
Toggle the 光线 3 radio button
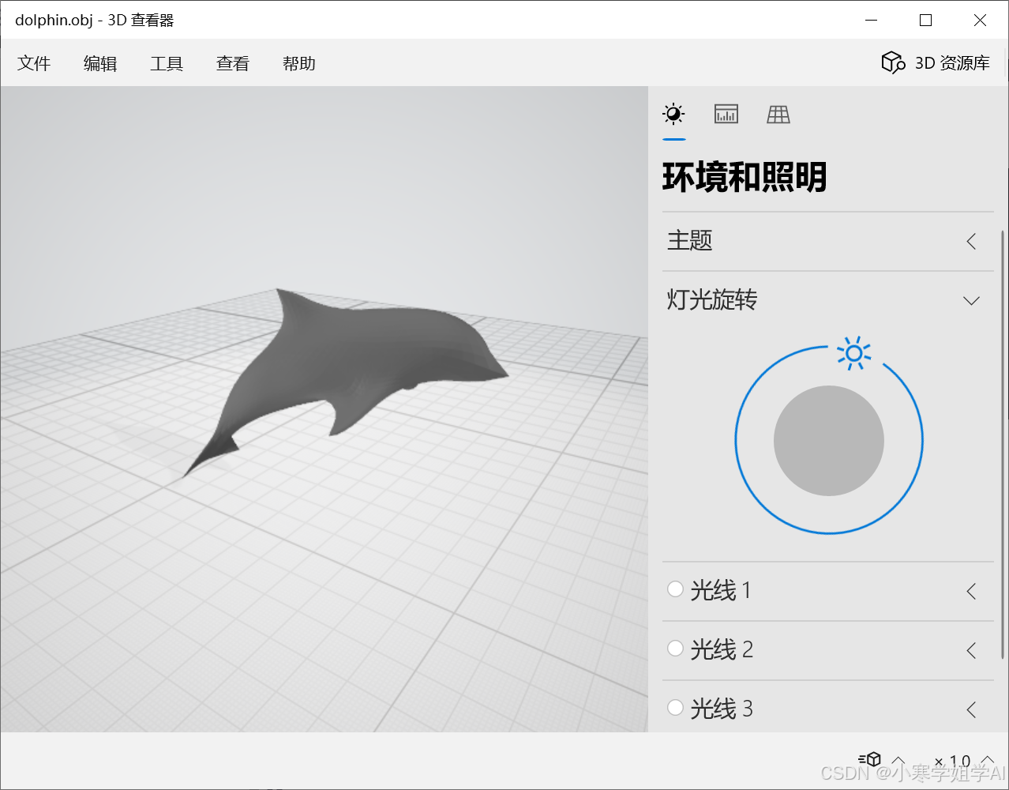[x=675, y=707]
